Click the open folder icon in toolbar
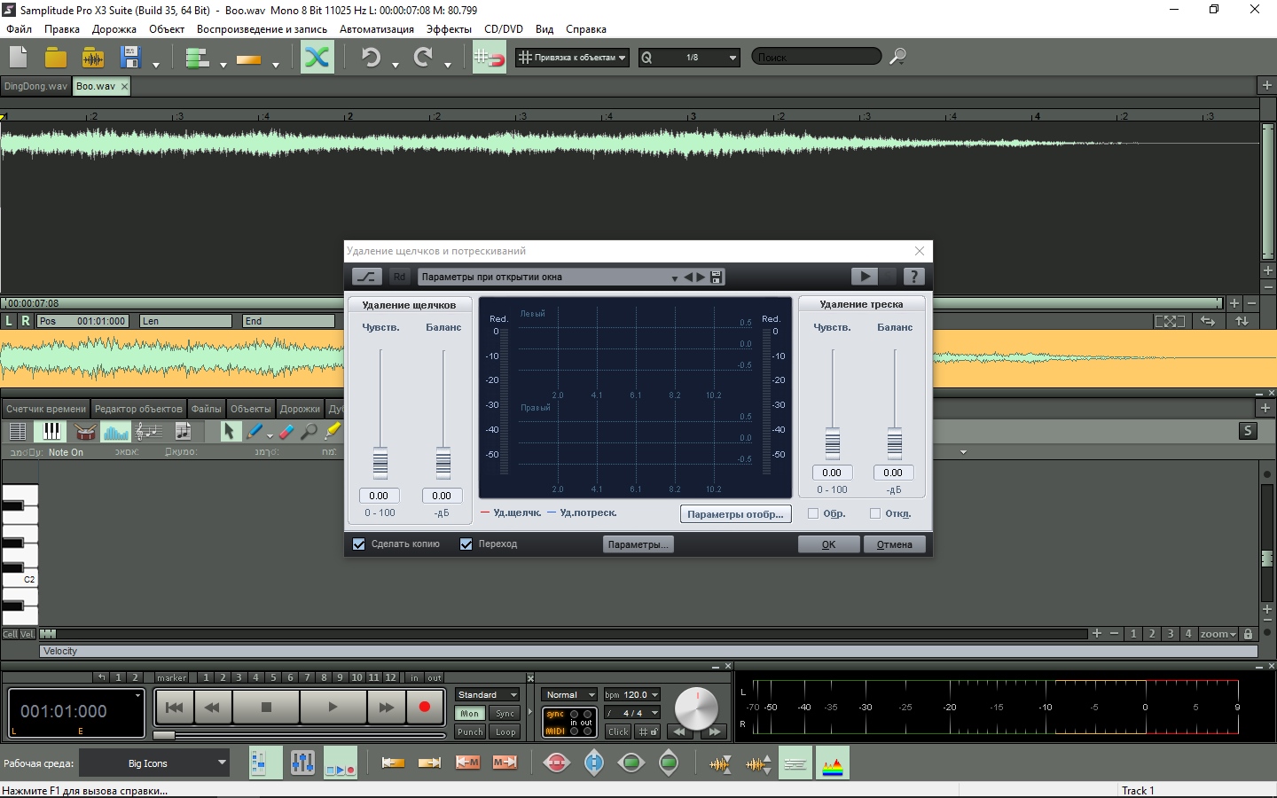Screen dimensions: 1277x798 click(56, 58)
